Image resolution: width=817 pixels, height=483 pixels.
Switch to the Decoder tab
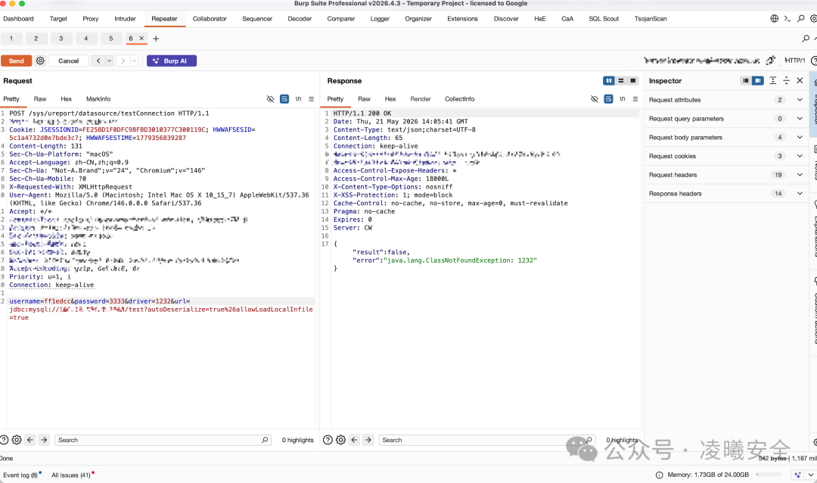[x=300, y=18]
